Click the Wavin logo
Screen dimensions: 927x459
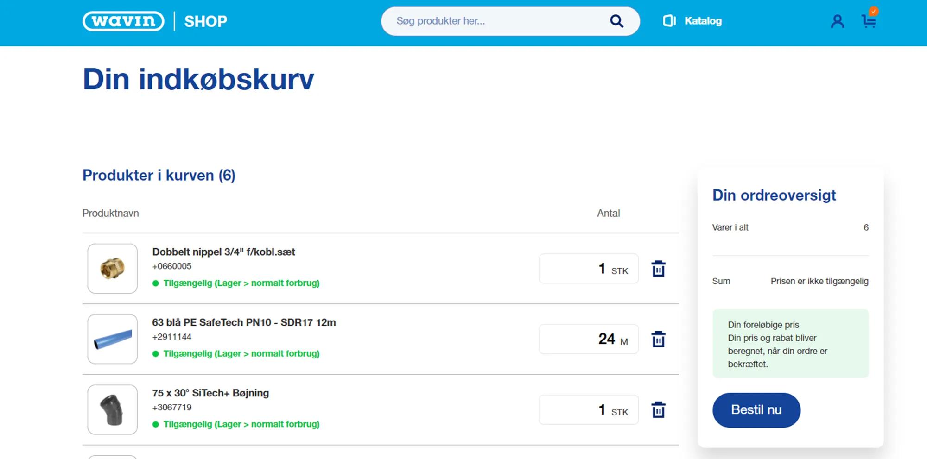[x=123, y=21]
